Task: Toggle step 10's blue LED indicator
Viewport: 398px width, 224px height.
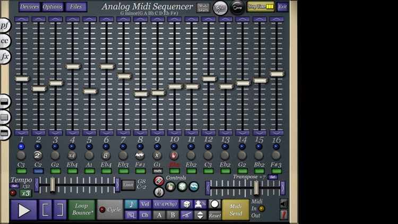Action: point(174,147)
